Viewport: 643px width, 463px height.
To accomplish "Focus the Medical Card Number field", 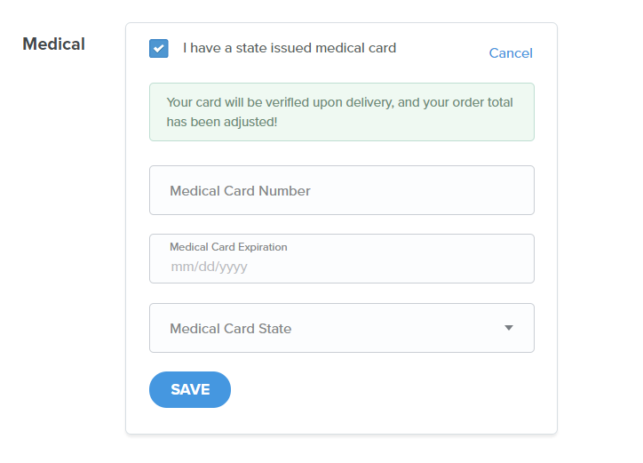I will click(342, 190).
